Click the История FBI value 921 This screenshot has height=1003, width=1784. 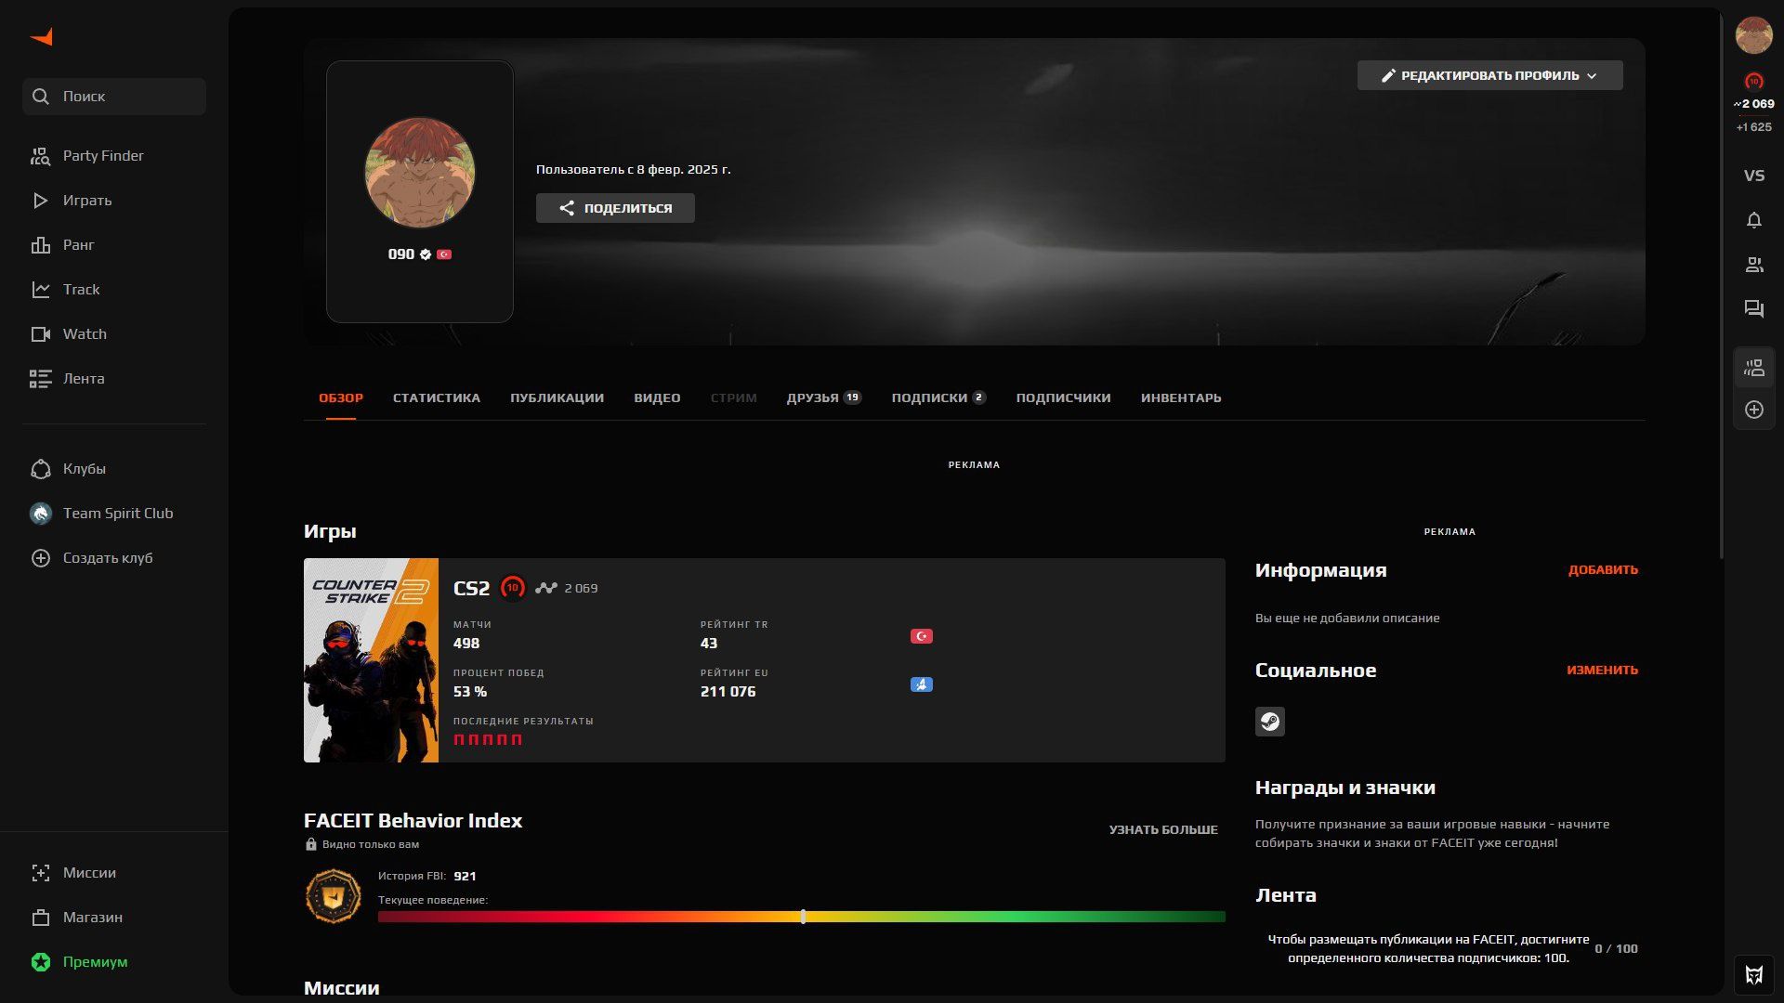pos(465,876)
